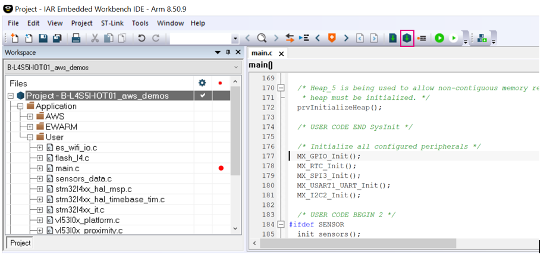Open the last toolbar overflow arrow
Viewport: 550px width, 261px height.
tap(494, 42)
